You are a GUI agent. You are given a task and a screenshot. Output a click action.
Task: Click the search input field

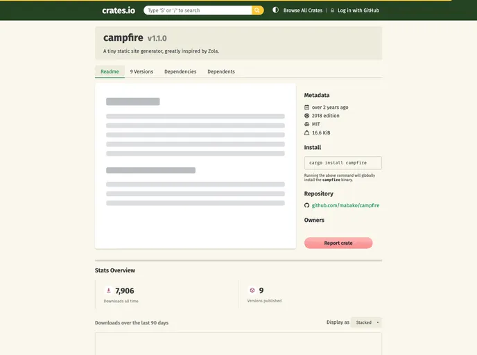(x=198, y=10)
